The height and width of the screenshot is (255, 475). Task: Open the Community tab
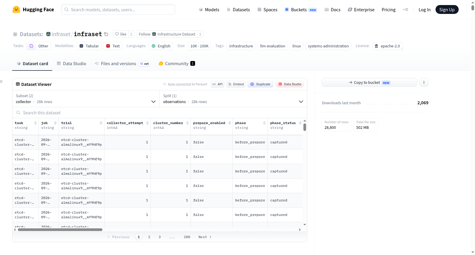tap(177, 63)
